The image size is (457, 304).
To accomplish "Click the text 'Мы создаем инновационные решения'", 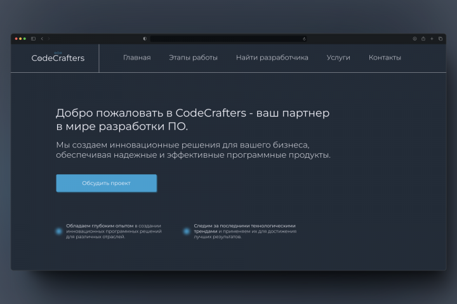I will [x=138, y=145].
